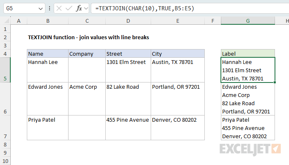Image resolution: width=289 pixels, height=165 pixels.
Task: Select row 4 header
Action: click(5, 54)
